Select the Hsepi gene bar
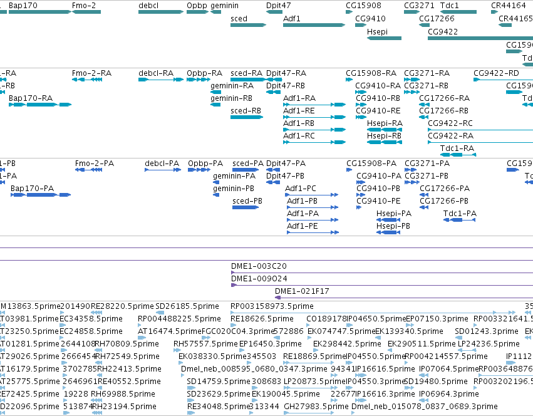The image size is (533, 416). tap(384, 38)
